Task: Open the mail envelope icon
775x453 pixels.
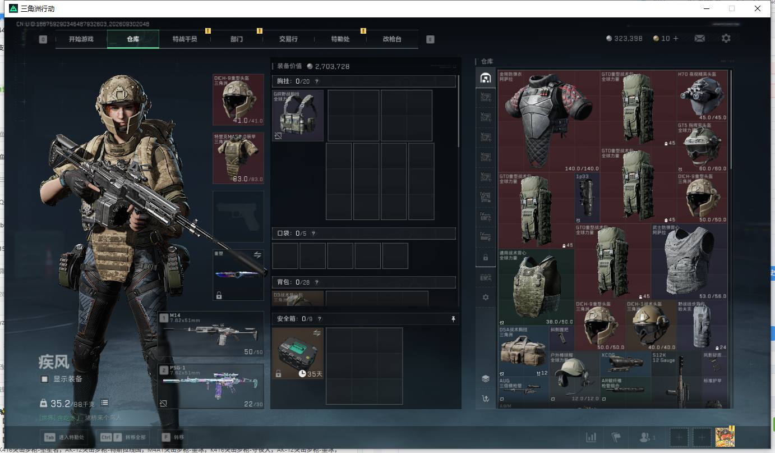Action: 699,38
